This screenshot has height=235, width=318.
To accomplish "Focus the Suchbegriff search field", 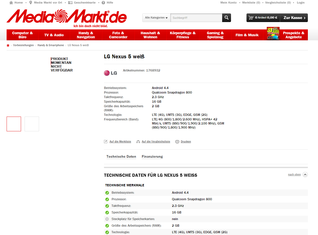I will [x=196, y=18].
